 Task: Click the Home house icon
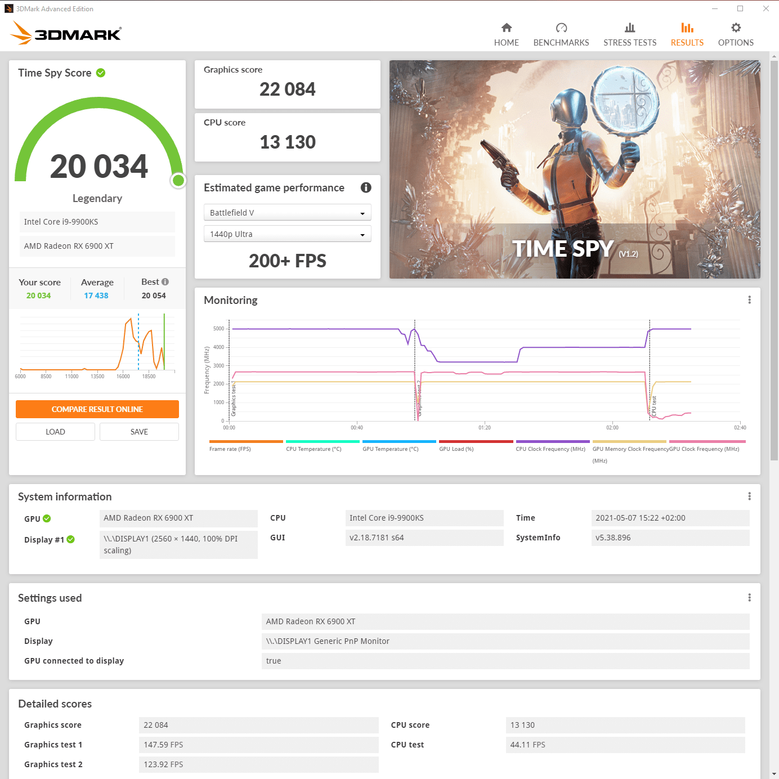click(507, 28)
